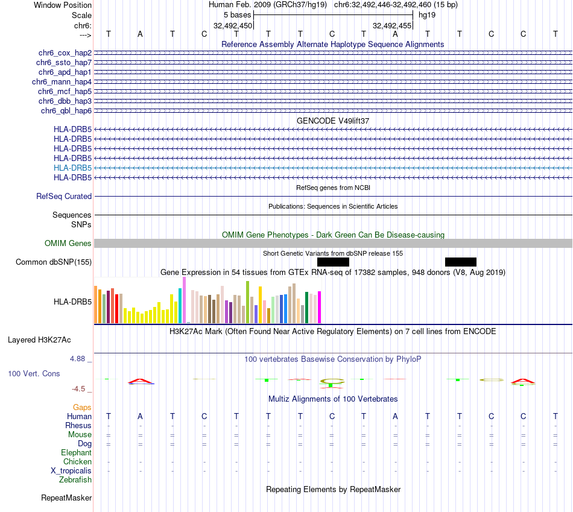Image resolution: width=573 pixels, height=512 pixels.
Task: Click the hg19 text beside the scale bar
Action: point(427,15)
